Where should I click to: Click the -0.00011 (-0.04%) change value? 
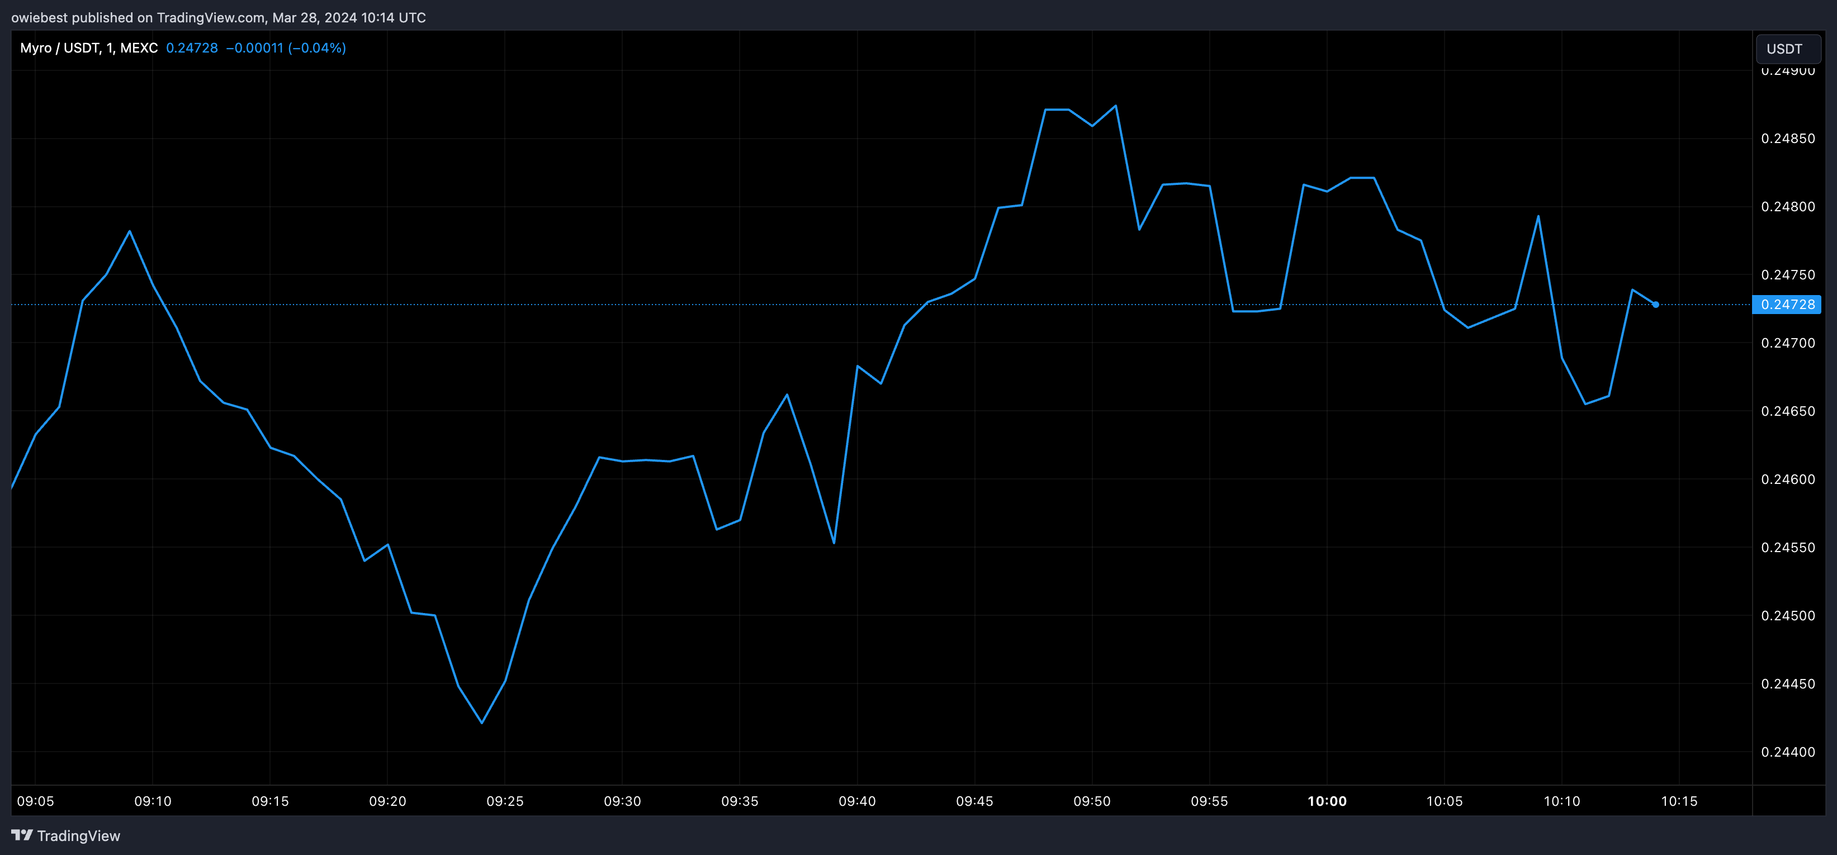point(286,47)
